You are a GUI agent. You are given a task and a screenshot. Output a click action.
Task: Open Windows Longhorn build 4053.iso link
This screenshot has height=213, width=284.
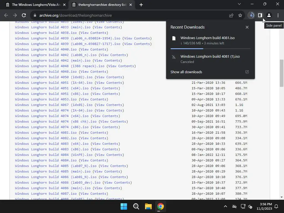coord(46,99)
